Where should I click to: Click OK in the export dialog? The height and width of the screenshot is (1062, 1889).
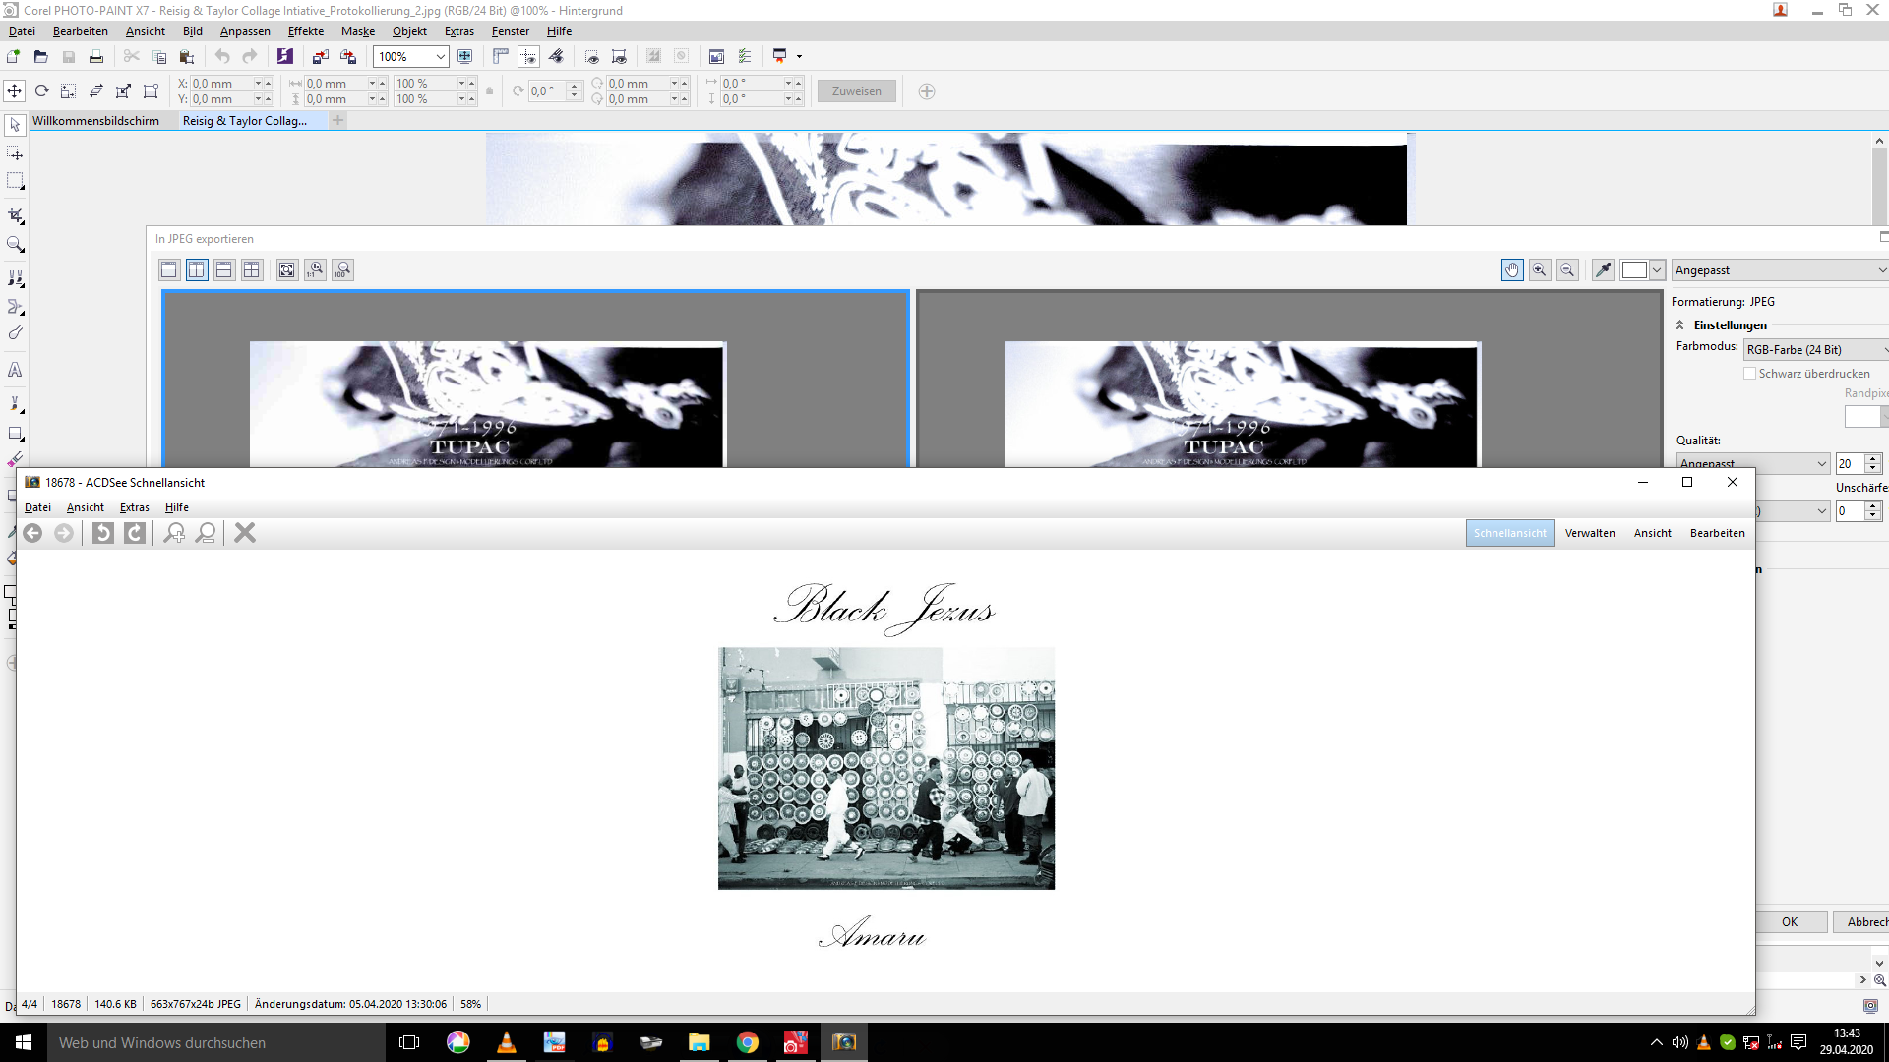(1790, 921)
